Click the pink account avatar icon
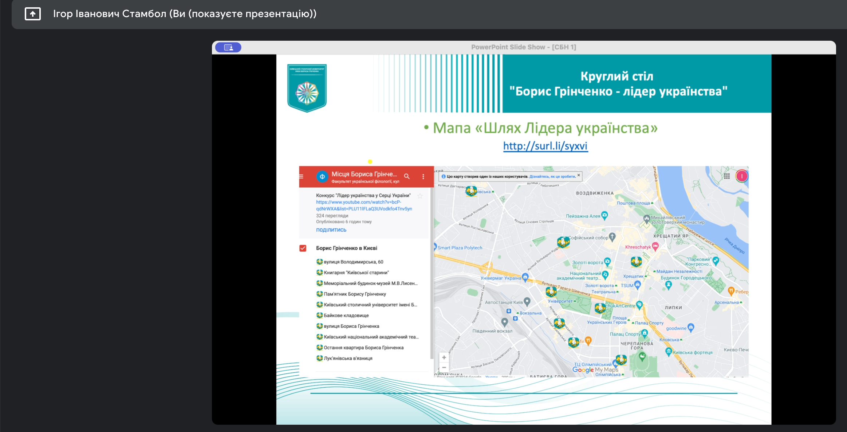 click(742, 176)
